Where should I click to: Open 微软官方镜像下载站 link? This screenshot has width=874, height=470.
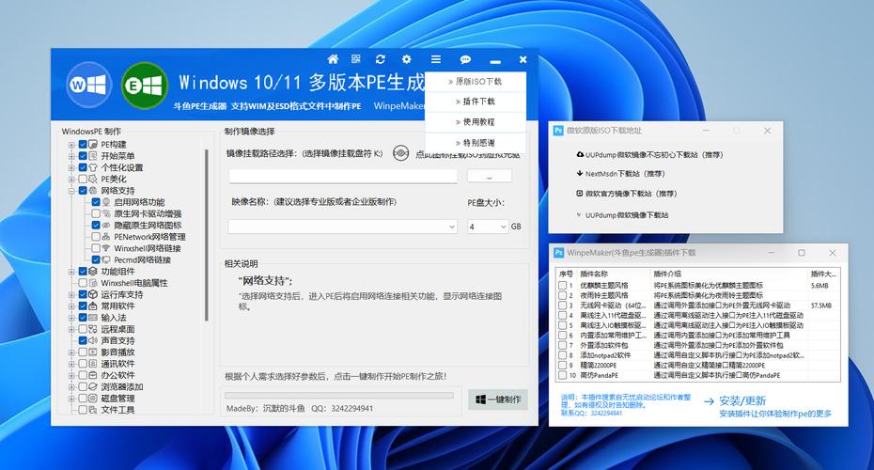point(627,194)
